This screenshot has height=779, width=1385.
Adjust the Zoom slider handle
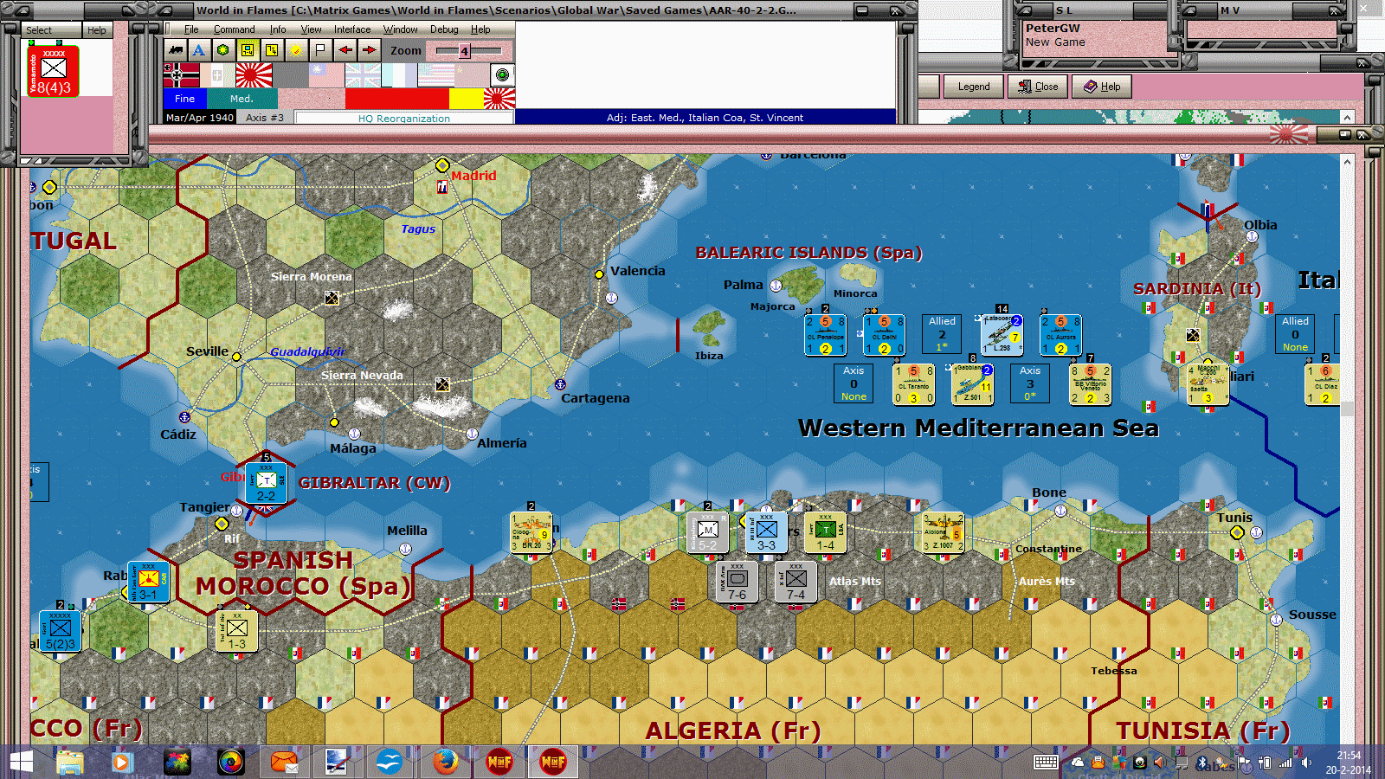(465, 51)
